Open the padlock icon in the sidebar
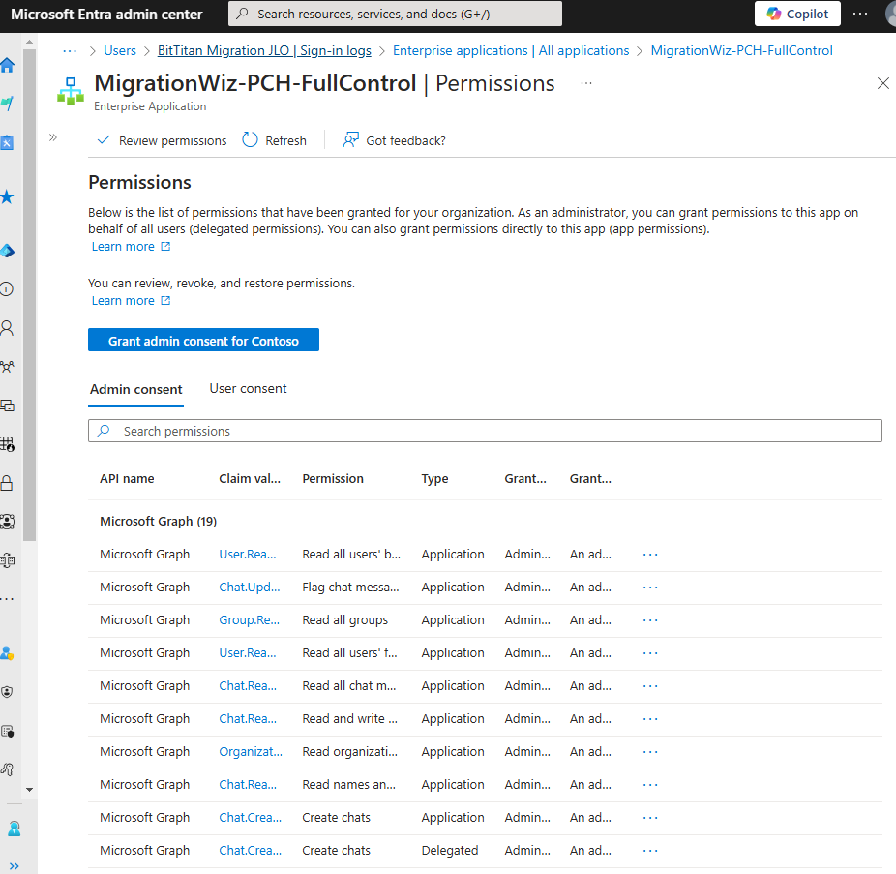 [x=7, y=483]
